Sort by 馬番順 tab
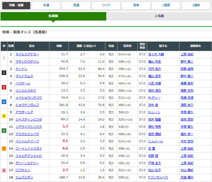The height and width of the screenshot is (182, 212). 53,16
